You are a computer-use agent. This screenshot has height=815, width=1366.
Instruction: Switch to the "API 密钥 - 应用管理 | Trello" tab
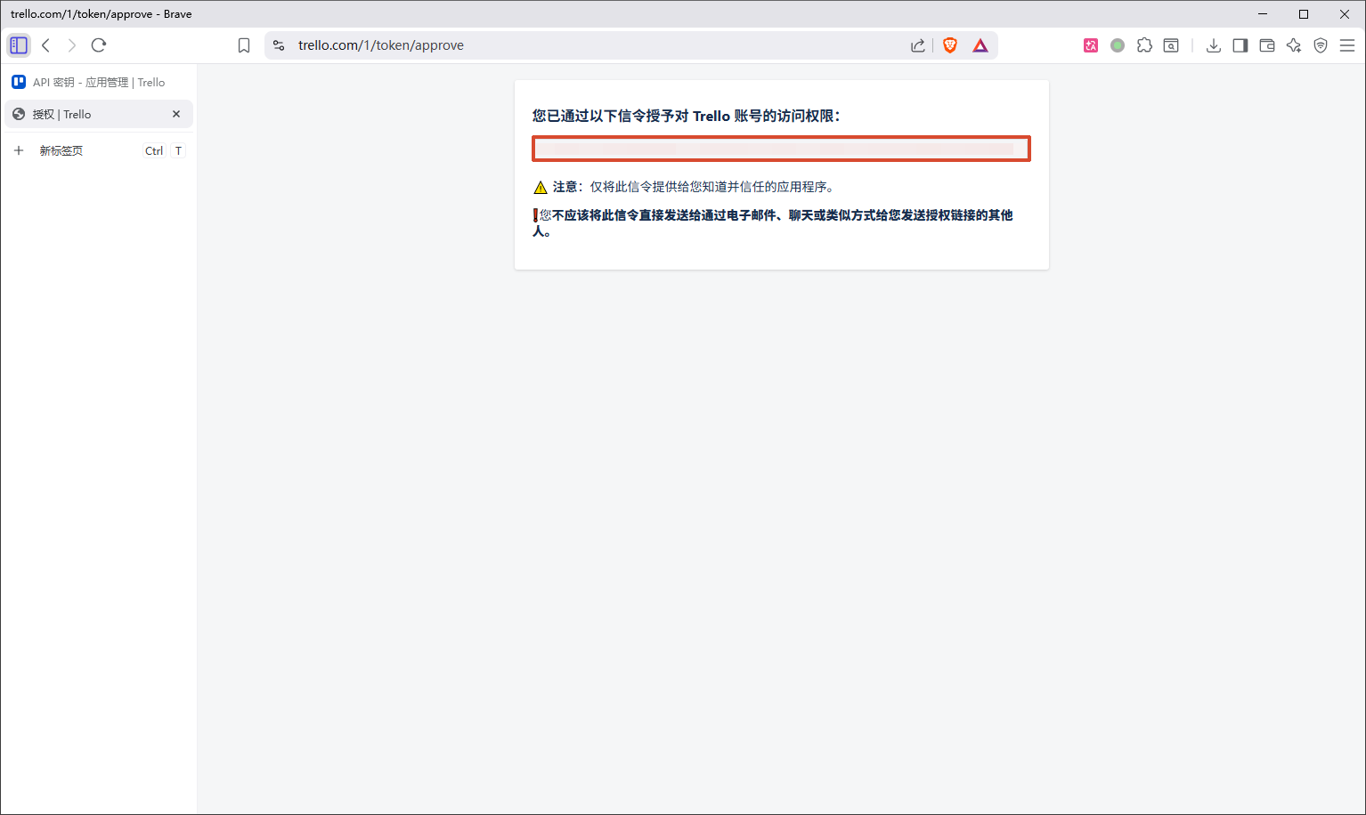[x=99, y=82]
